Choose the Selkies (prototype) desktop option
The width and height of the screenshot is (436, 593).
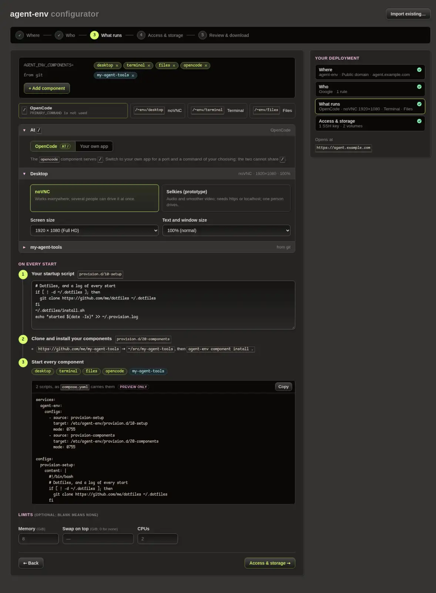[226, 198]
